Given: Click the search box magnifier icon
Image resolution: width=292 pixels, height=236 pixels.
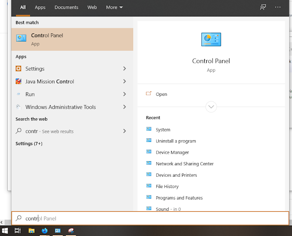Looking at the screenshot, I should (19, 218).
